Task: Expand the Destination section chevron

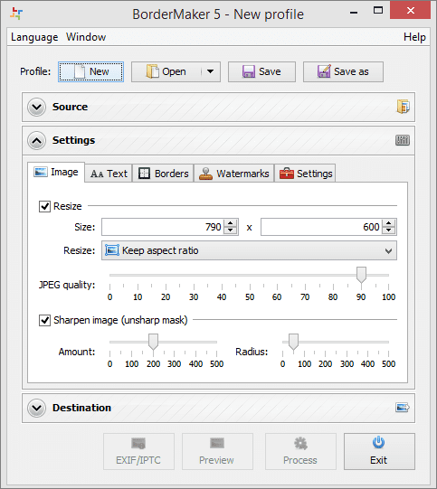Action: coord(36,408)
